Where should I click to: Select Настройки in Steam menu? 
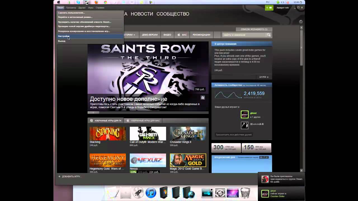coord(90,36)
